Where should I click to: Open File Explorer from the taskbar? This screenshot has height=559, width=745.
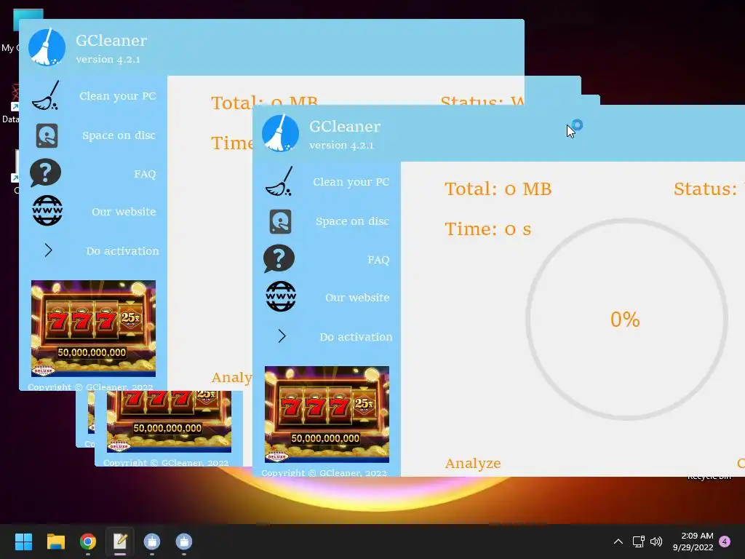coord(55,542)
